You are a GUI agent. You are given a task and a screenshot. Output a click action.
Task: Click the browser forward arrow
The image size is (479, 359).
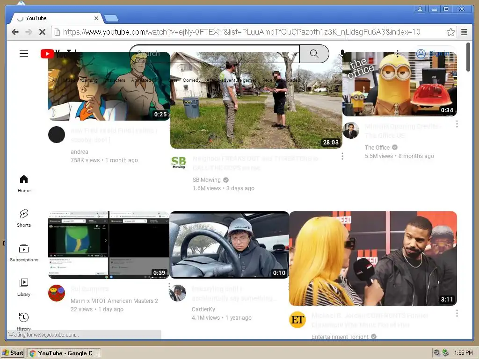29,32
